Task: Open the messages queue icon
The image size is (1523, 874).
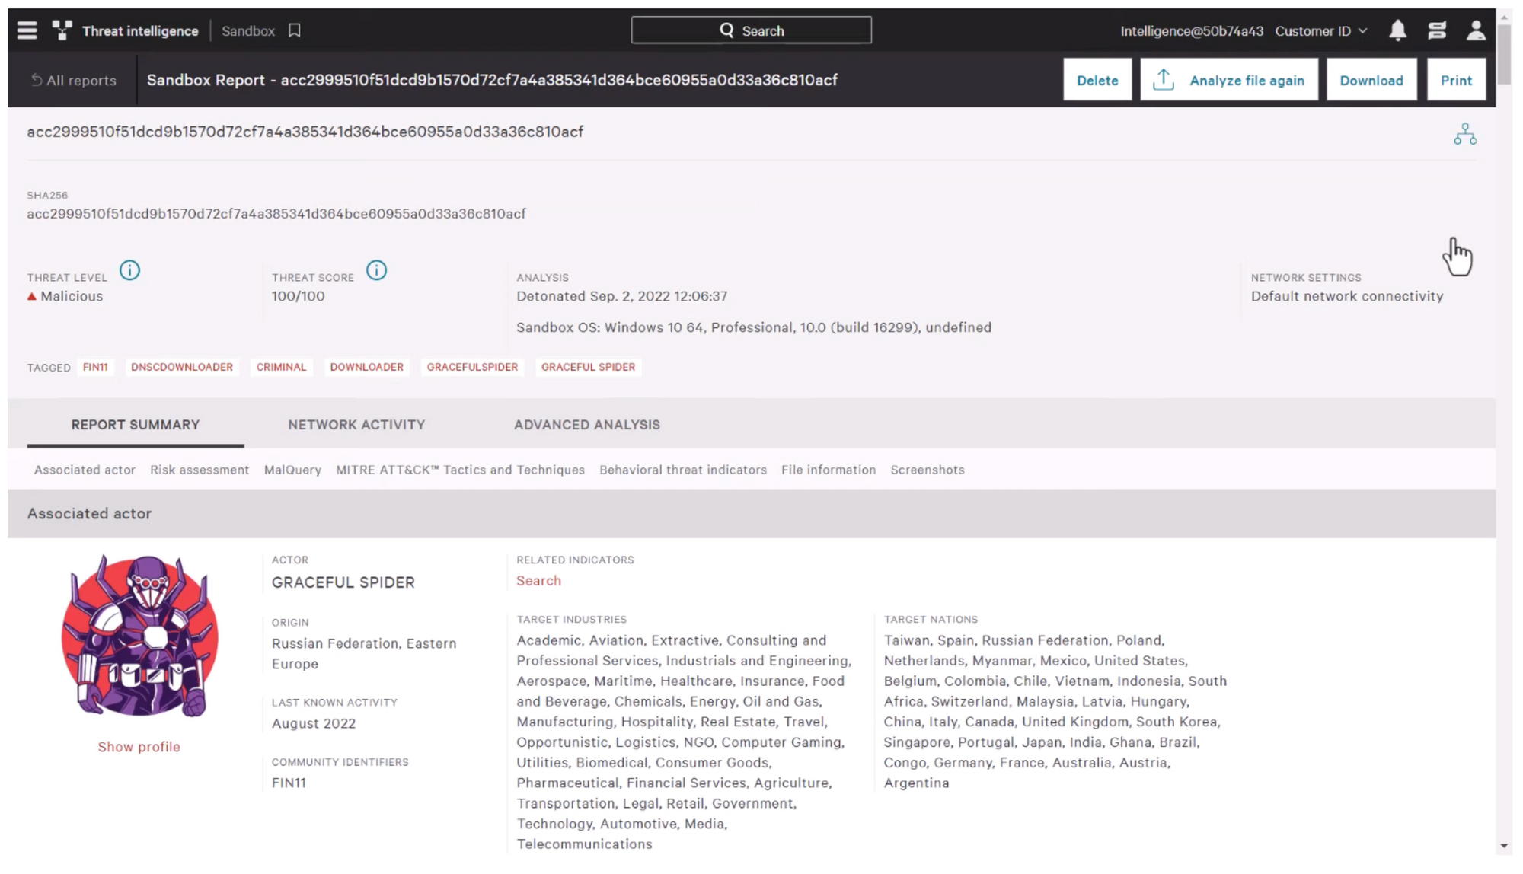Action: coord(1437,30)
